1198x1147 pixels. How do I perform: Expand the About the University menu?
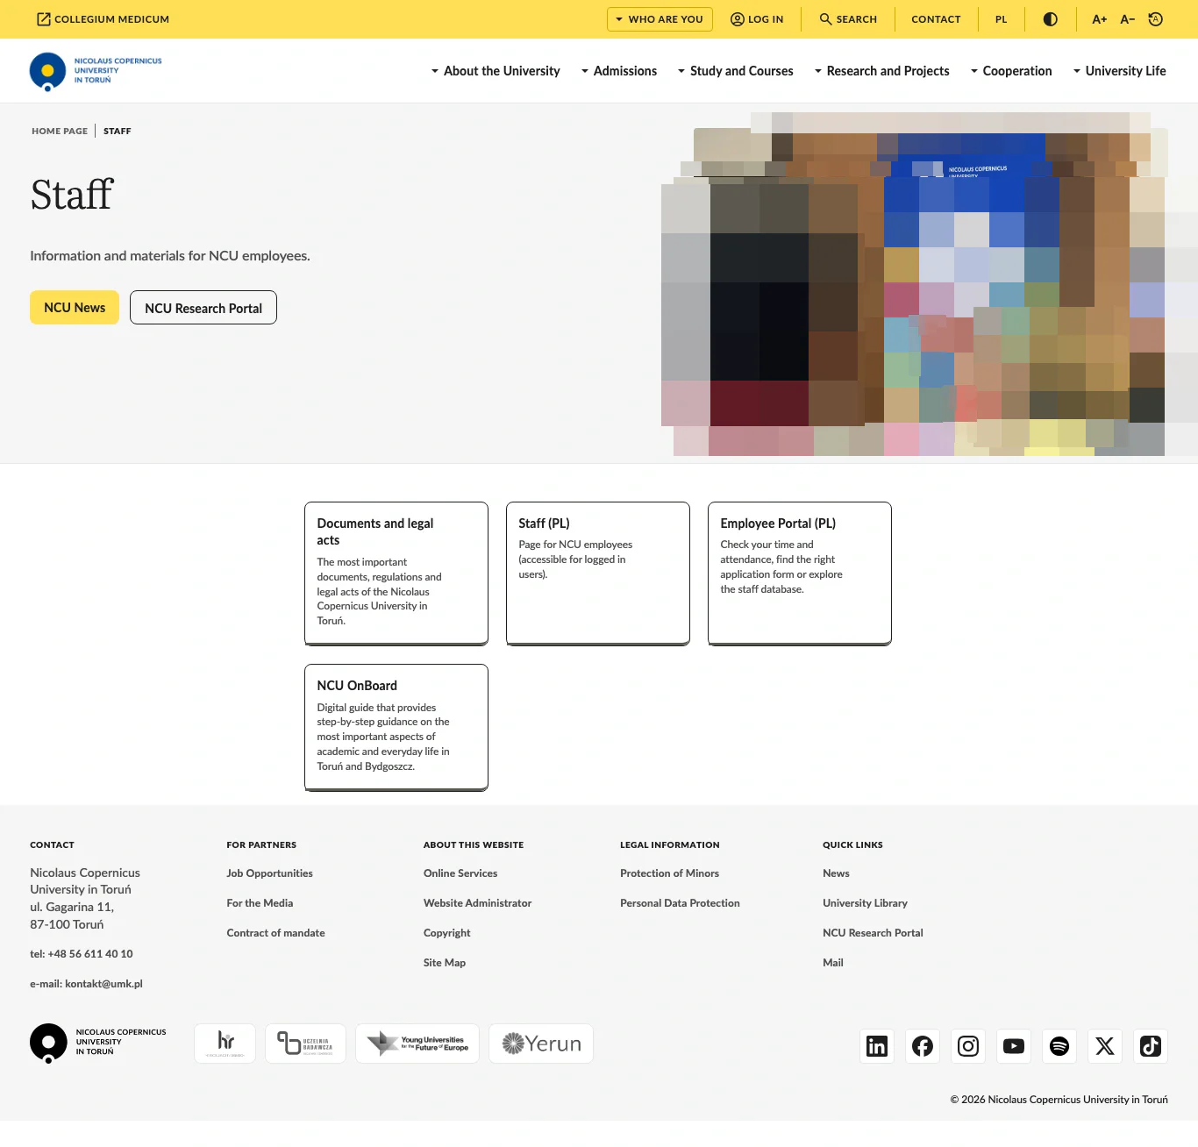[496, 71]
